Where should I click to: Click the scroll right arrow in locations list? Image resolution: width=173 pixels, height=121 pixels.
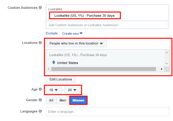pos(161,69)
